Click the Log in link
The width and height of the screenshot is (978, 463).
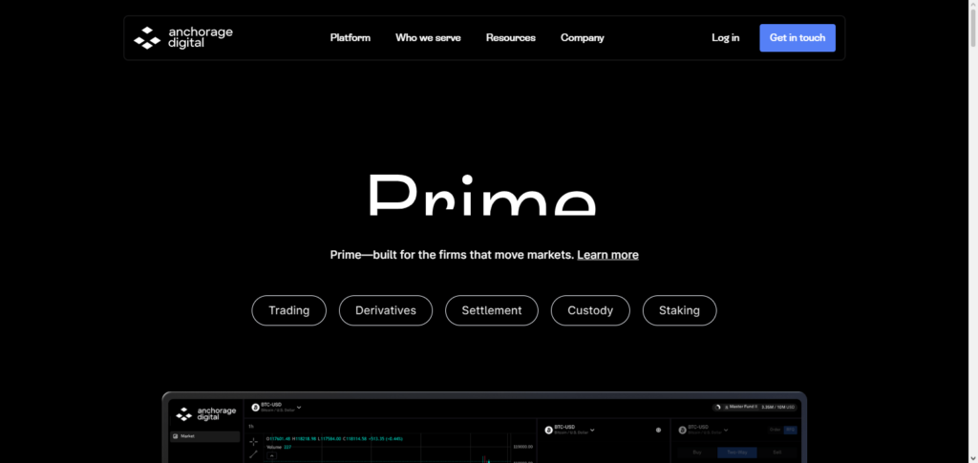725,38
